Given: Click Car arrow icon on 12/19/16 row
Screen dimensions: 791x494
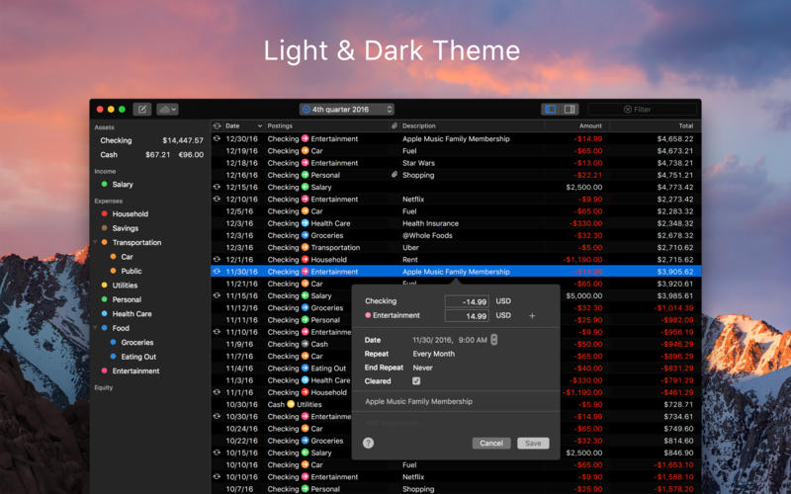Looking at the screenshot, I should [x=306, y=151].
